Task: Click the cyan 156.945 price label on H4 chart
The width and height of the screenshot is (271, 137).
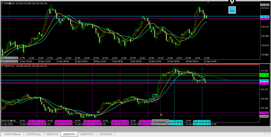Action: [x=265, y=16]
